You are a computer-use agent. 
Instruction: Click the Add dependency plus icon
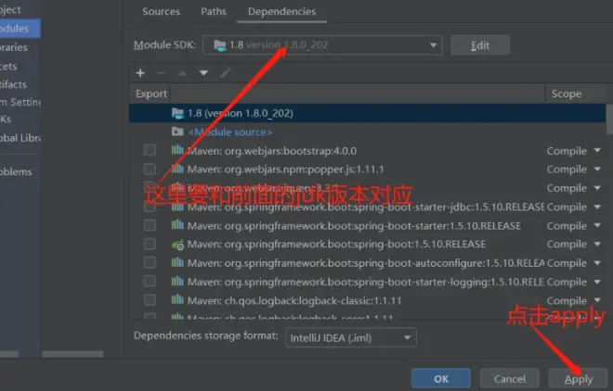(140, 72)
